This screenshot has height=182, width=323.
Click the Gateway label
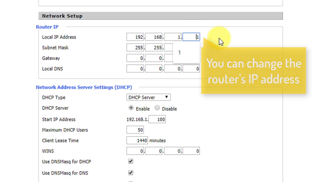51,58
